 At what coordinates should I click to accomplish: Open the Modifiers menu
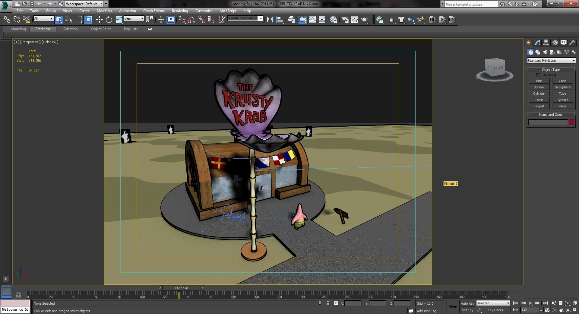[x=104, y=11]
